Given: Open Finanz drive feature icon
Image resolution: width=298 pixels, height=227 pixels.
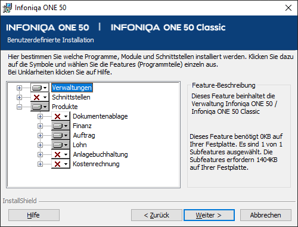Looking at the screenshot, I should [61, 126].
